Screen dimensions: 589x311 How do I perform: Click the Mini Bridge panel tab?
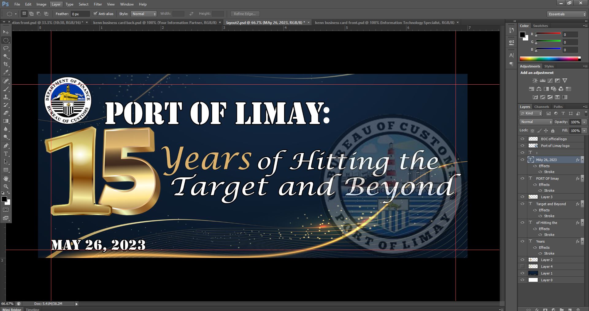click(12, 309)
